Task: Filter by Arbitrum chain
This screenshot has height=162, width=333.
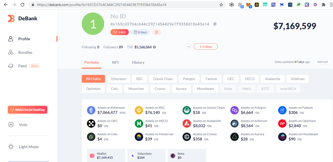Action: point(297,79)
